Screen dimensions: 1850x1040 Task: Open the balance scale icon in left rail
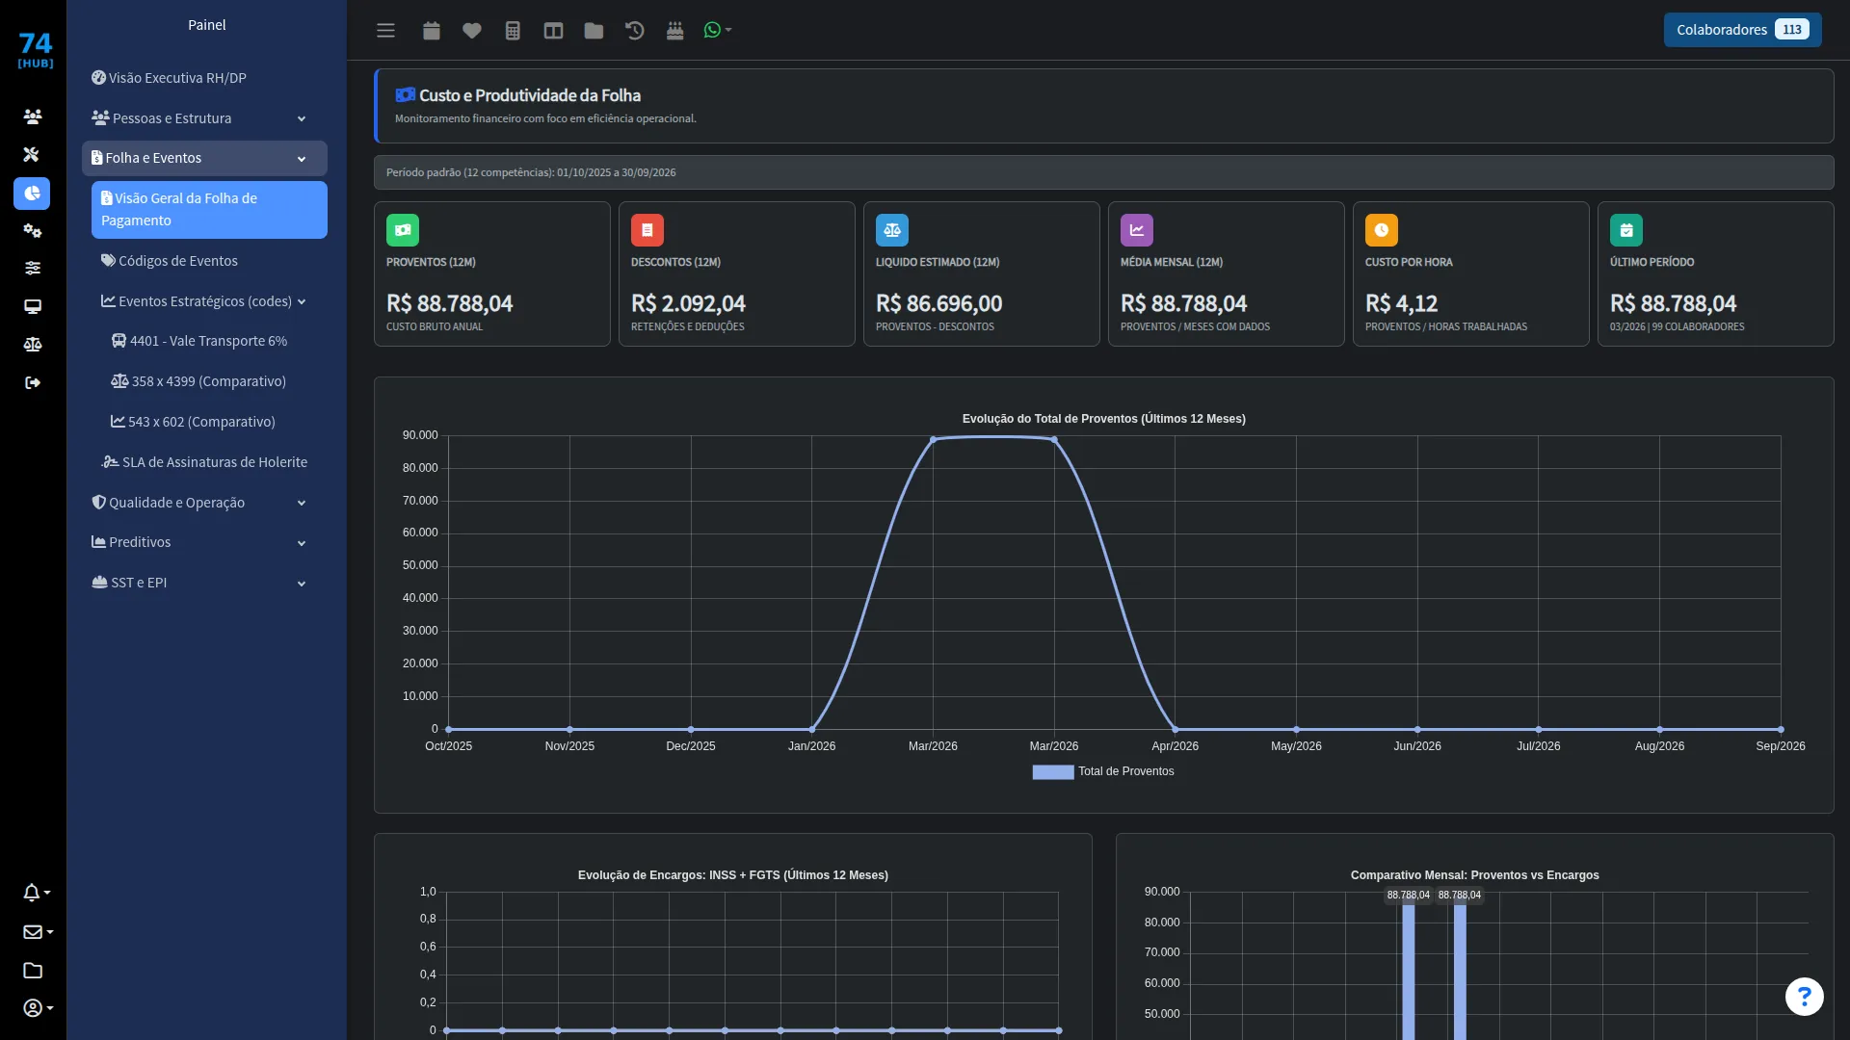pyautogui.click(x=32, y=344)
